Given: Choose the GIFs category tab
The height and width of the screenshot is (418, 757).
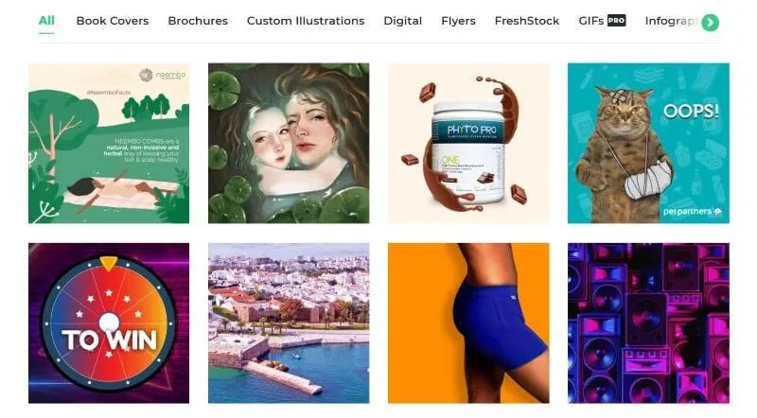Looking at the screenshot, I should pyautogui.click(x=590, y=21).
